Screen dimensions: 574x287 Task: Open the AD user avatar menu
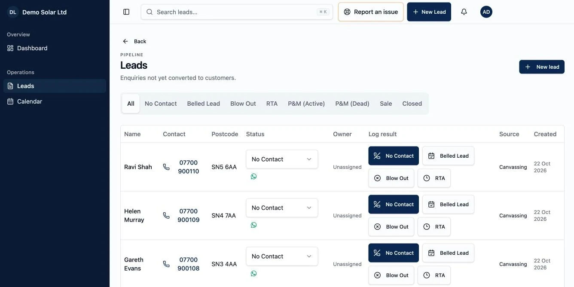pos(486,12)
